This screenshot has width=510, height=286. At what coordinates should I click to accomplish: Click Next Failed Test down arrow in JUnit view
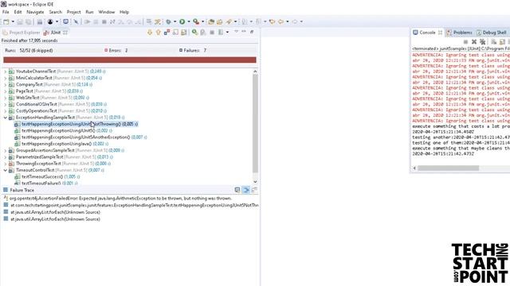(150, 32)
